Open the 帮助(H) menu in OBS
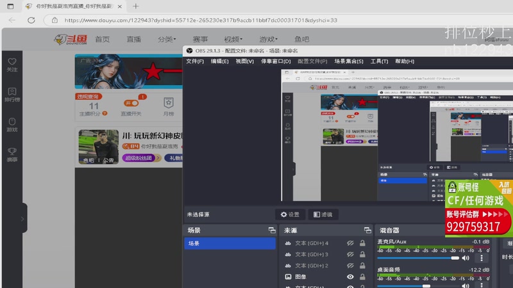Viewport: 513px width, 288px height. coord(405,61)
